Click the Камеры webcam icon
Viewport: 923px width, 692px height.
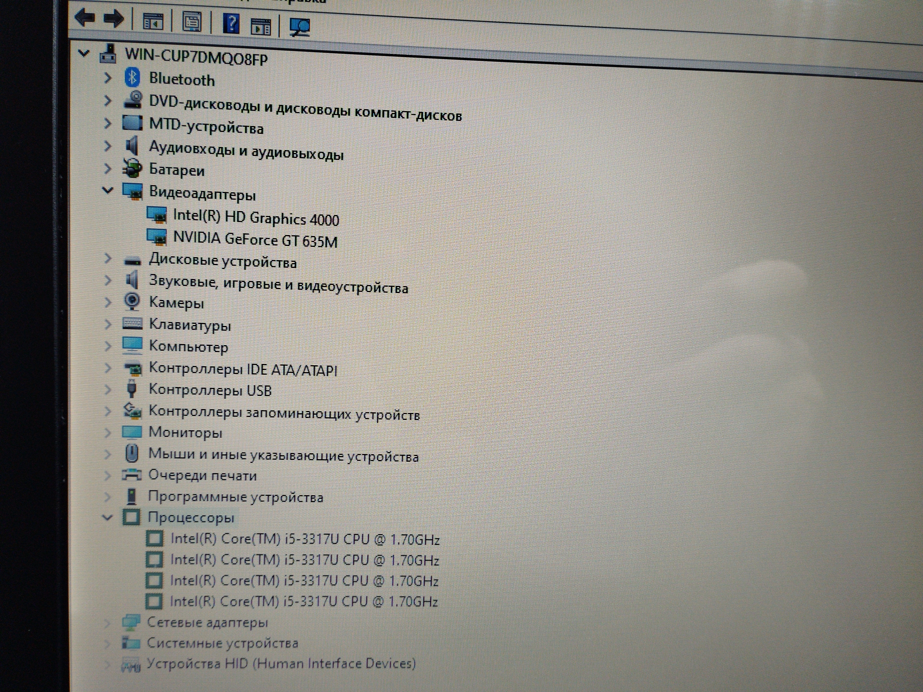[x=132, y=302]
